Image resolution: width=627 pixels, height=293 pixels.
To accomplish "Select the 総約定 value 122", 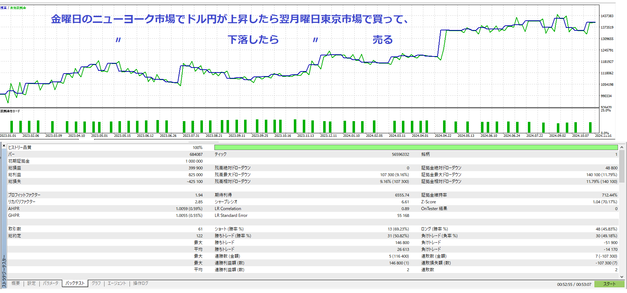I will (x=199, y=236).
